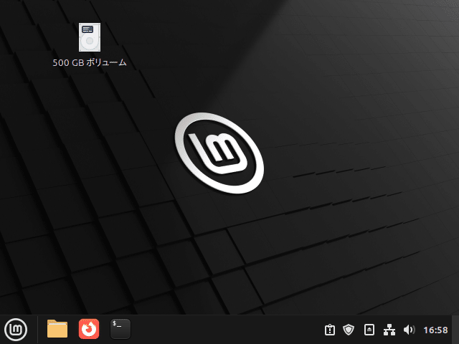The width and height of the screenshot is (459, 344).
Task: Open the sound volume tray icon
Action: click(409, 330)
